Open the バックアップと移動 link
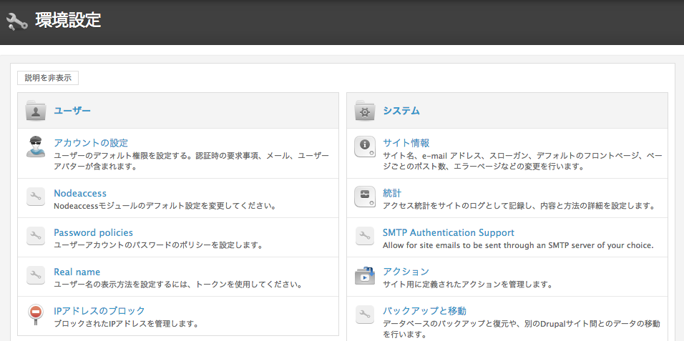The width and height of the screenshot is (684, 341). coord(424,311)
